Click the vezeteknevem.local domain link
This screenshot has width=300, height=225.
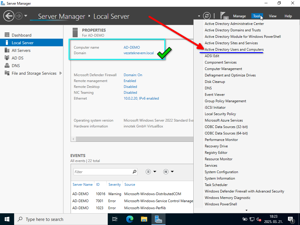139,53
